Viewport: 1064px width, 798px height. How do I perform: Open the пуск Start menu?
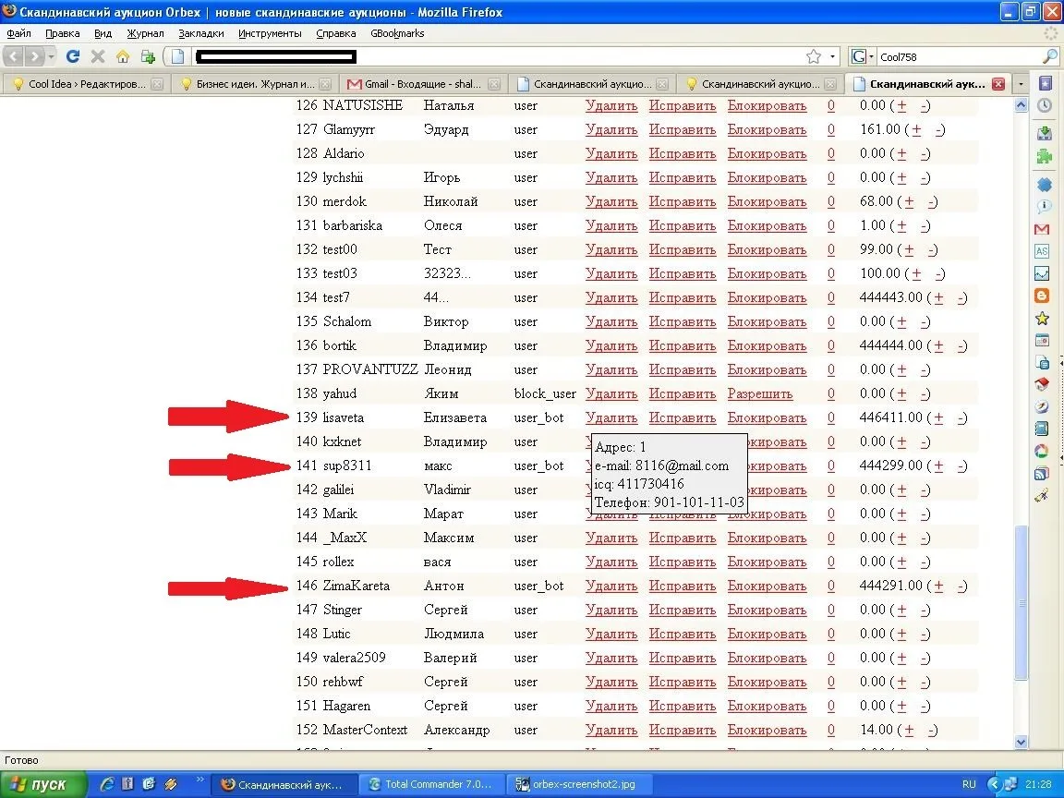tap(44, 784)
